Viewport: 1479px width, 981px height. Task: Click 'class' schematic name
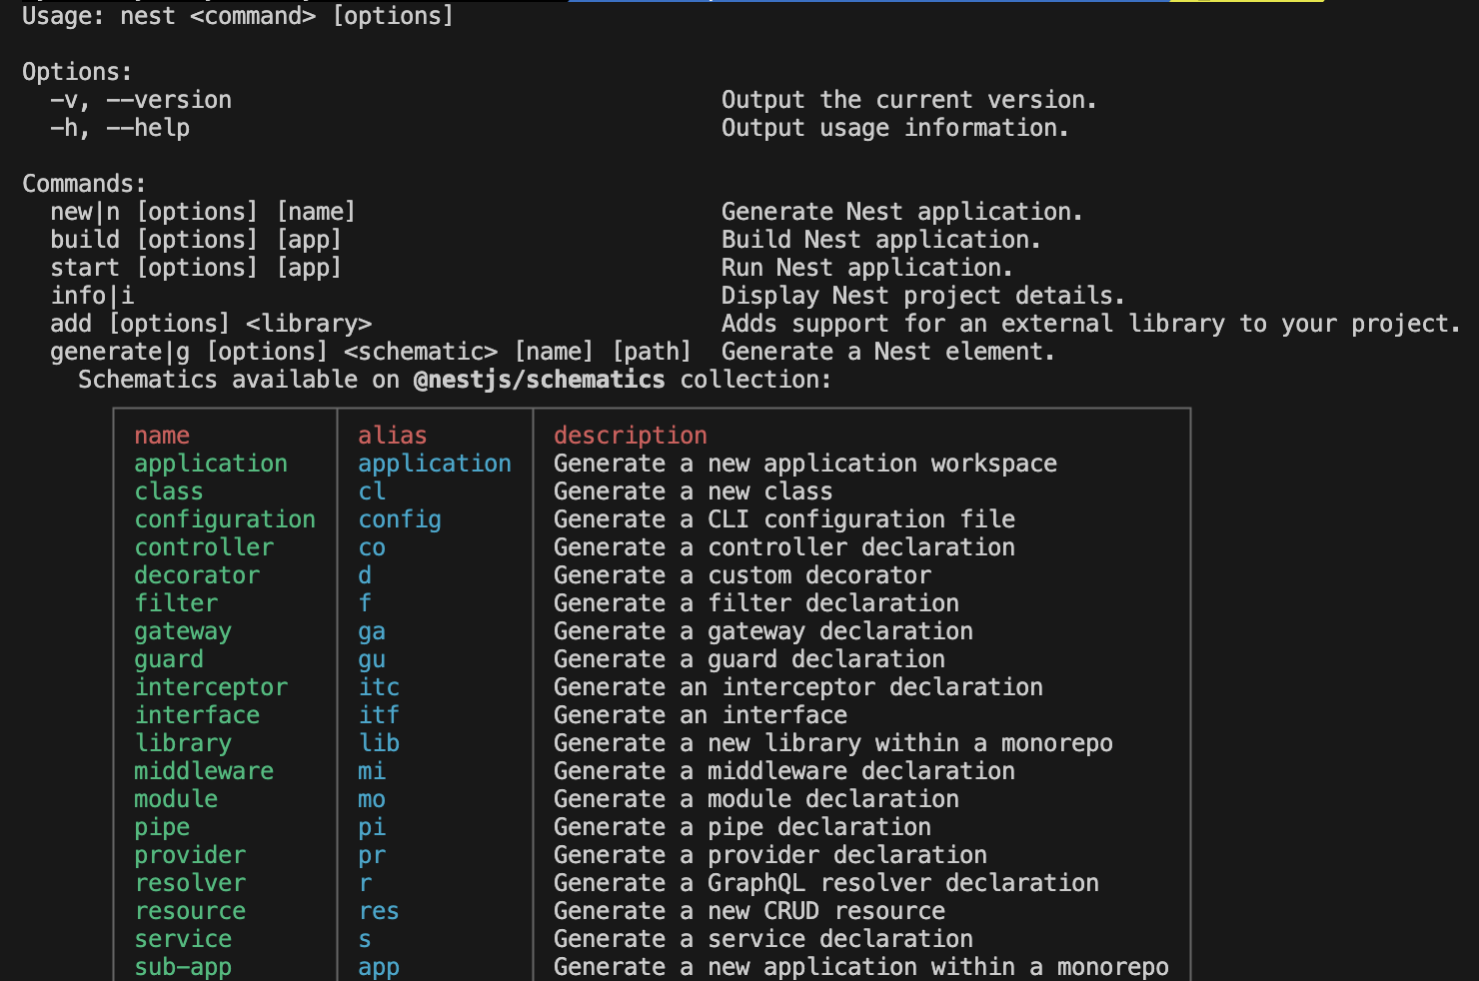(x=169, y=491)
